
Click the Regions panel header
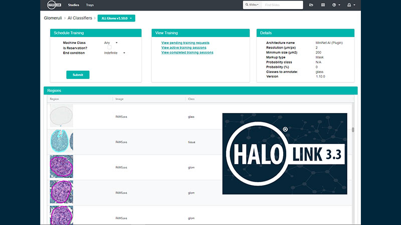(200, 90)
